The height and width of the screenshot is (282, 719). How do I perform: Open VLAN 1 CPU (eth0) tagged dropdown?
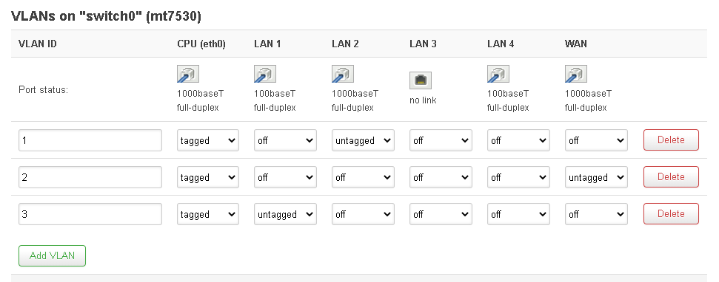(x=208, y=140)
